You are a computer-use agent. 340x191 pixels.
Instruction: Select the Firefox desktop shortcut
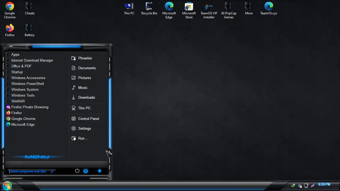click(10, 30)
